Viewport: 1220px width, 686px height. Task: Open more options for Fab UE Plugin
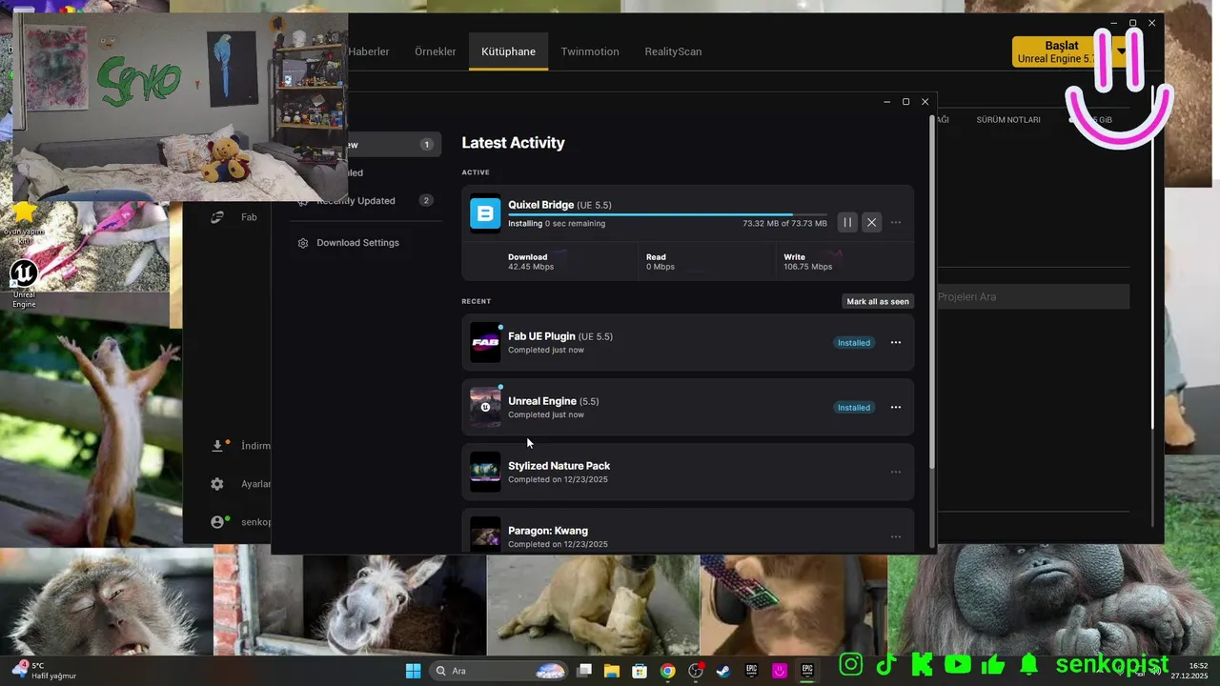[x=896, y=342]
